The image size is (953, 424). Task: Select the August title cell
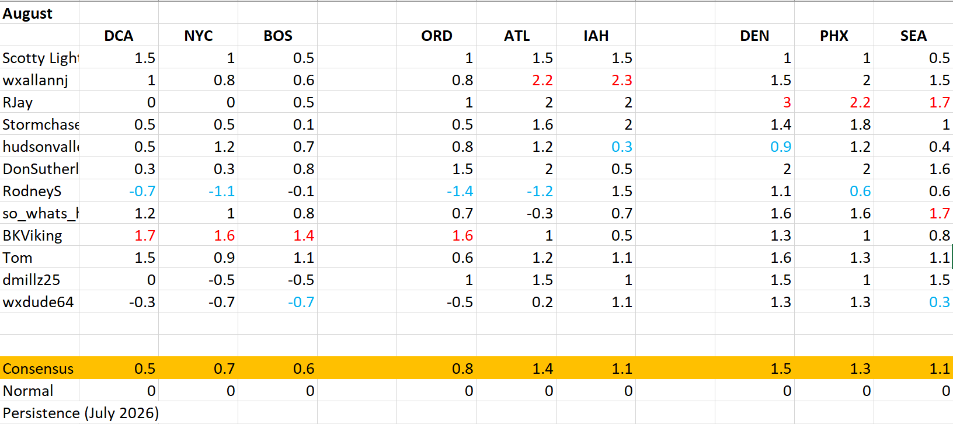39,13
